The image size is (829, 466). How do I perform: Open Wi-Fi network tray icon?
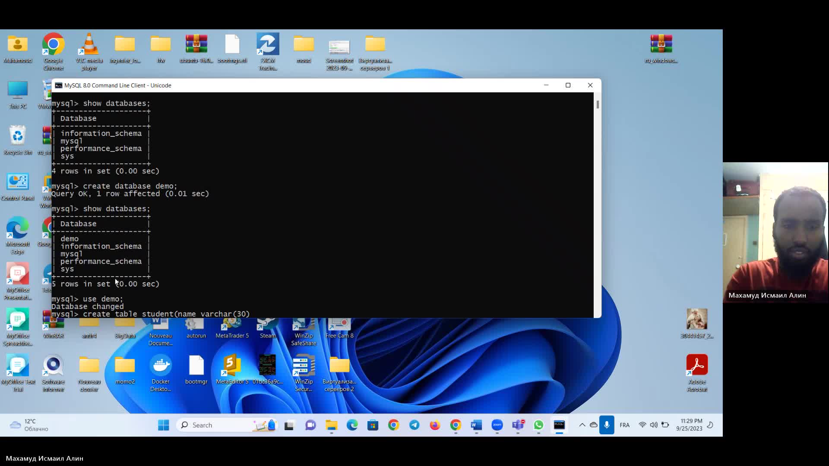pos(642,425)
